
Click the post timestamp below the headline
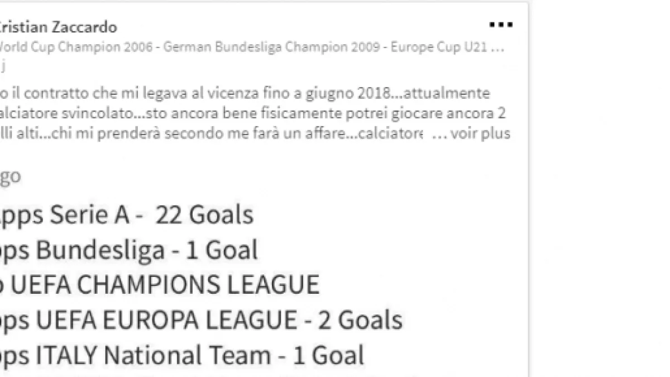[x=3, y=66]
